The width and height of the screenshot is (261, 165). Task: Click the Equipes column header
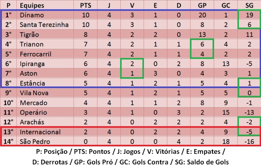(x=32, y=5)
